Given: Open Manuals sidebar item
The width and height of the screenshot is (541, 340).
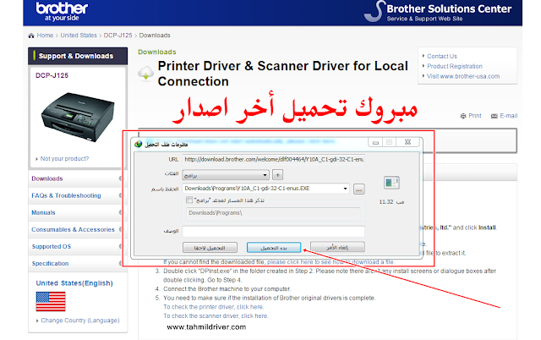Looking at the screenshot, I should coord(43,212).
